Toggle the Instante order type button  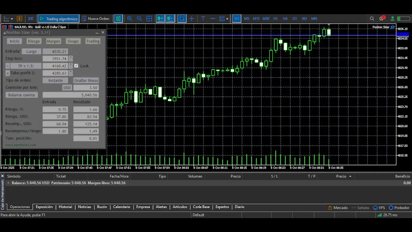click(56, 81)
